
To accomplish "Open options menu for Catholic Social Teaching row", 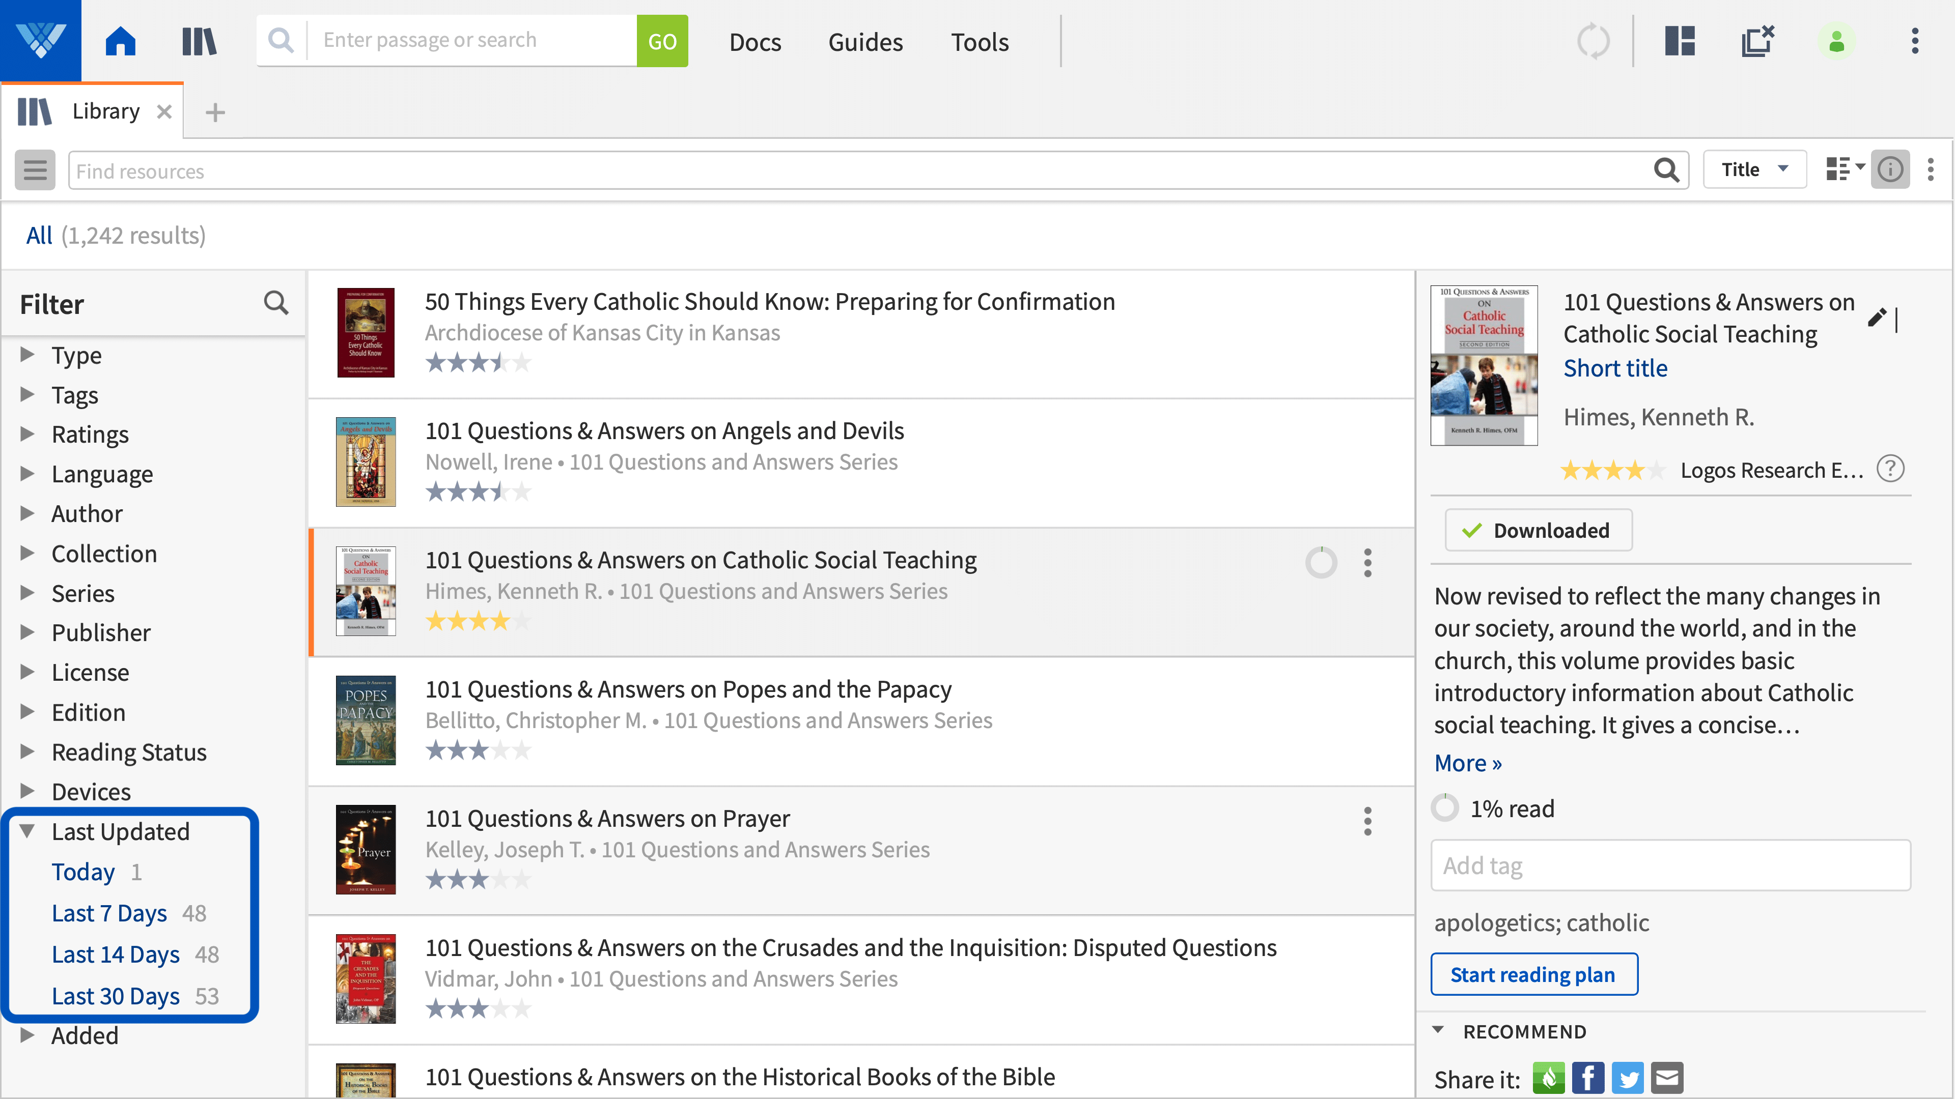I will (1367, 563).
